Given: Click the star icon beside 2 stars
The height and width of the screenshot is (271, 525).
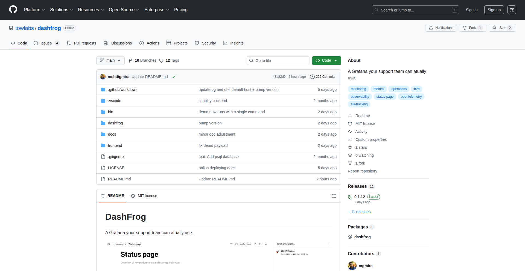Looking at the screenshot, I should (x=350, y=147).
